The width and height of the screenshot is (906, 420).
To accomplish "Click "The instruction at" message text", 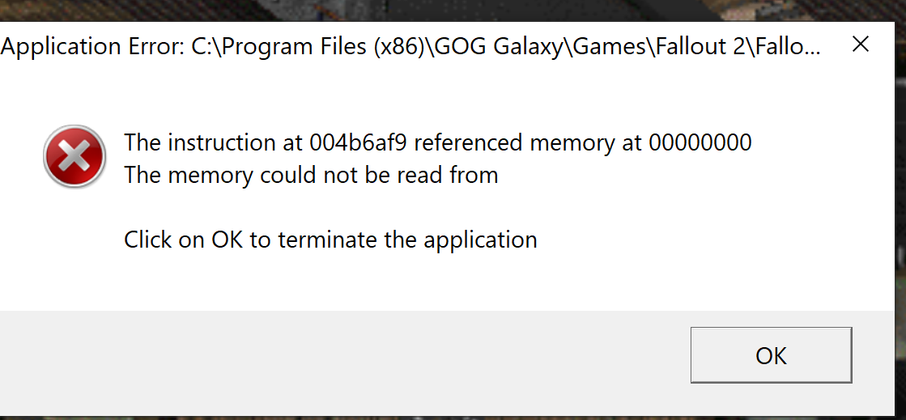I will point(214,143).
